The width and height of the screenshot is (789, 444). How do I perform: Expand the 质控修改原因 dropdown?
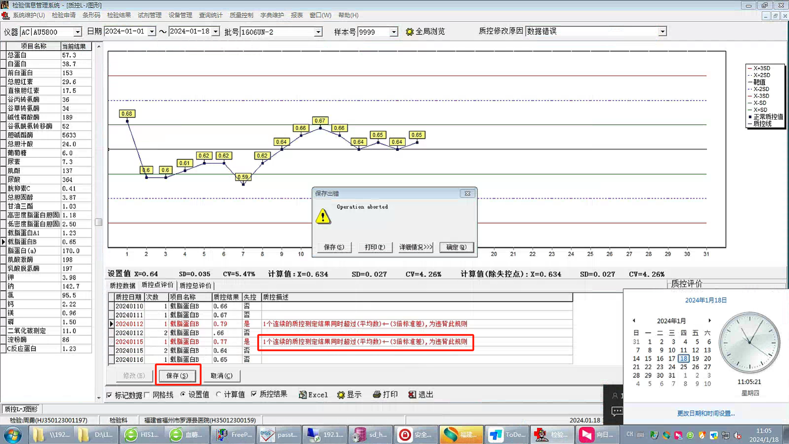tap(662, 32)
